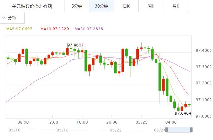The height and width of the screenshot is (140, 213).
Task: Click the 美元指数价格走势图 title tab
Action: click(x=32, y=6)
